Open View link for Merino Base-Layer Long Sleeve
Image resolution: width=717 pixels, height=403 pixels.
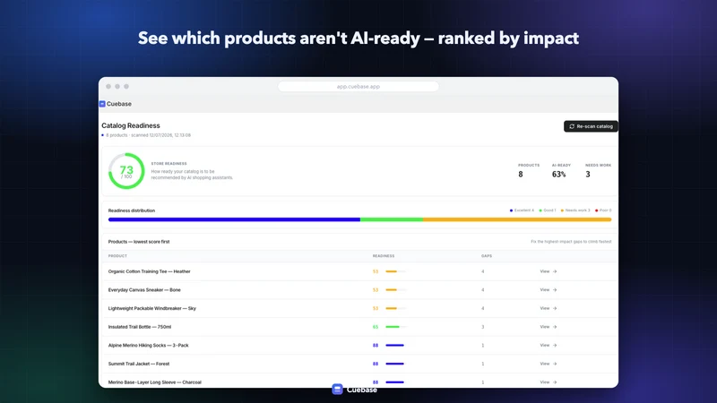pos(549,382)
